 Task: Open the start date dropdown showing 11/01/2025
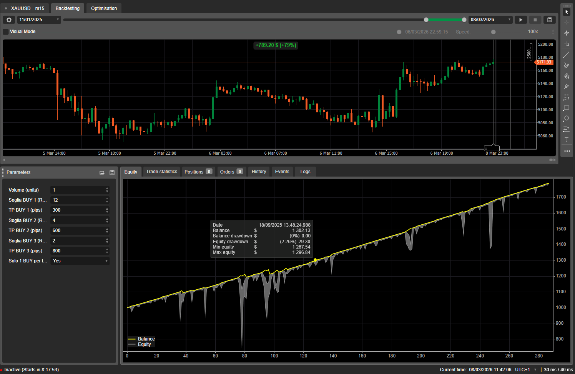click(x=38, y=19)
